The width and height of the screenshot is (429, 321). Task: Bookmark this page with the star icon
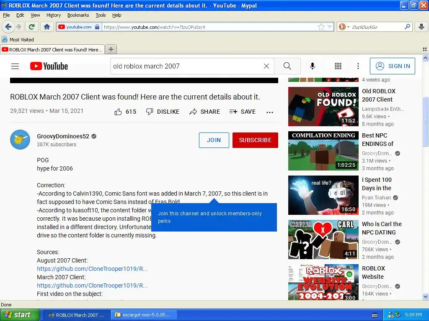(321, 27)
